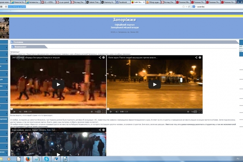The image size is (243, 162).
Task: Switch to the Резюме Ме... tab
Action: pyautogui.click(x=183, y=2)
